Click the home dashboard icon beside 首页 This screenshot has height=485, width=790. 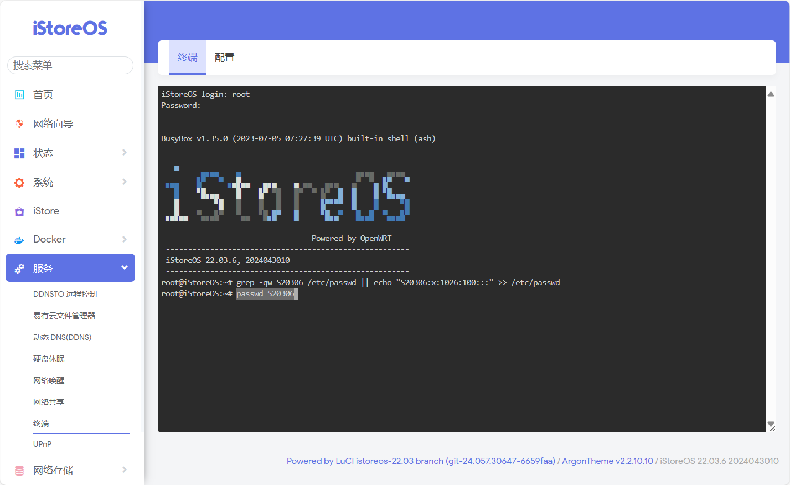click(x=19, y=95)
